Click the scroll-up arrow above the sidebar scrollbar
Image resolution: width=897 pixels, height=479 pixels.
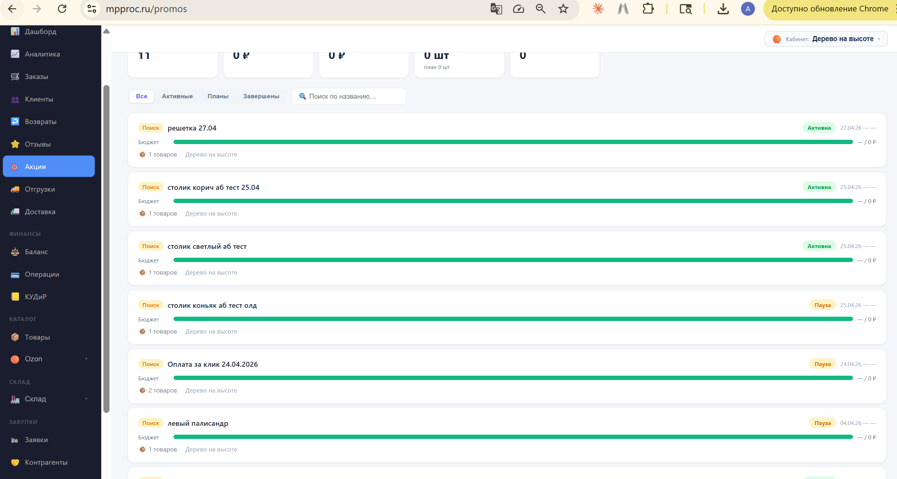click(x=106, y=31)
